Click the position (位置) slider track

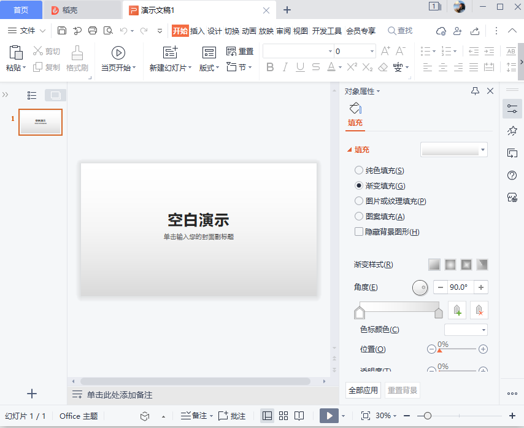coord(457,349)
